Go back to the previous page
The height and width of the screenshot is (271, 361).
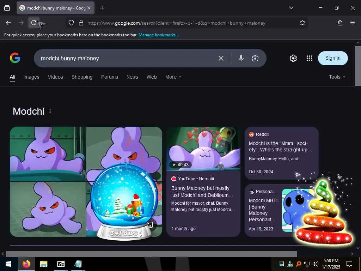tap(8, 23)
